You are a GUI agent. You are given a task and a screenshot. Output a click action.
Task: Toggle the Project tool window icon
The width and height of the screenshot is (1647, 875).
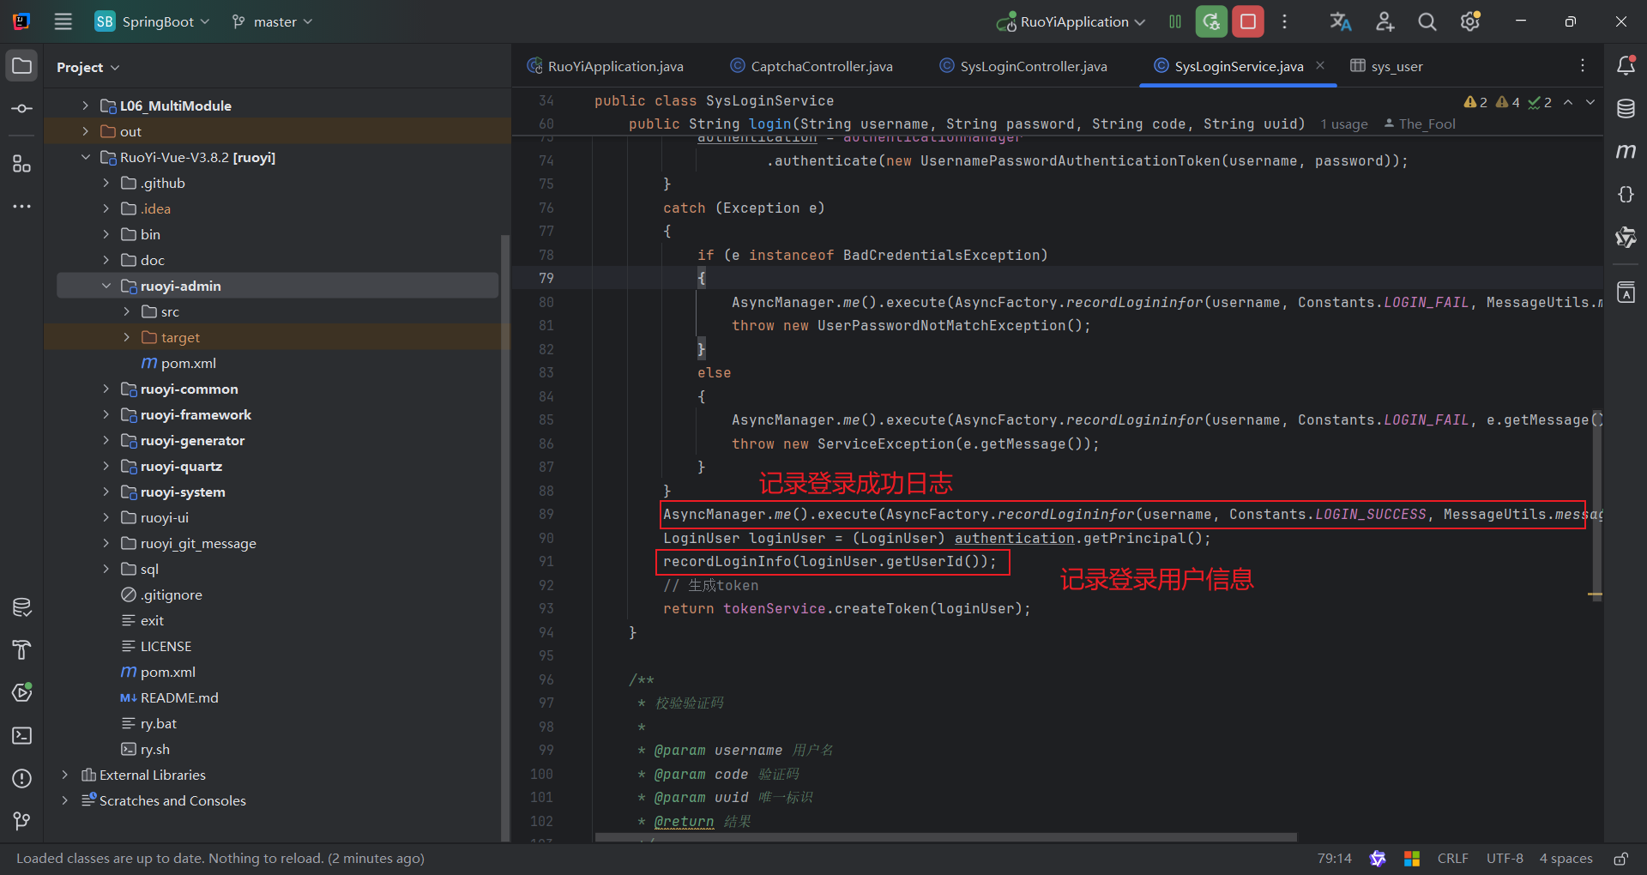click(x=21, y=66)
